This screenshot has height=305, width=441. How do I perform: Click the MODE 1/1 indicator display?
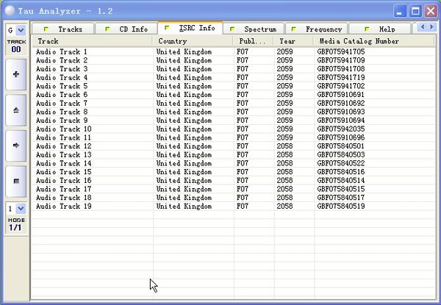(x=16, y=225)
